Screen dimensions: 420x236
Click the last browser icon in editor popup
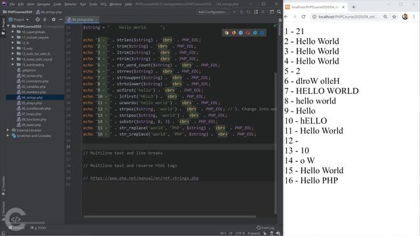262,33
